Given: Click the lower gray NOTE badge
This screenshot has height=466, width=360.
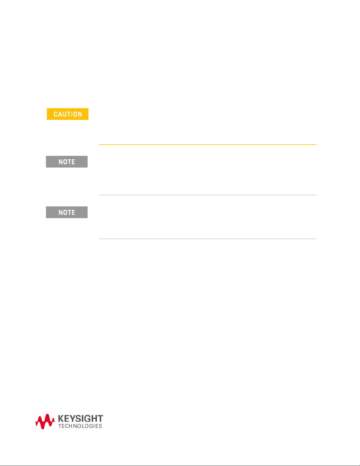Looking at the screenshot, I should pos(67,212).
